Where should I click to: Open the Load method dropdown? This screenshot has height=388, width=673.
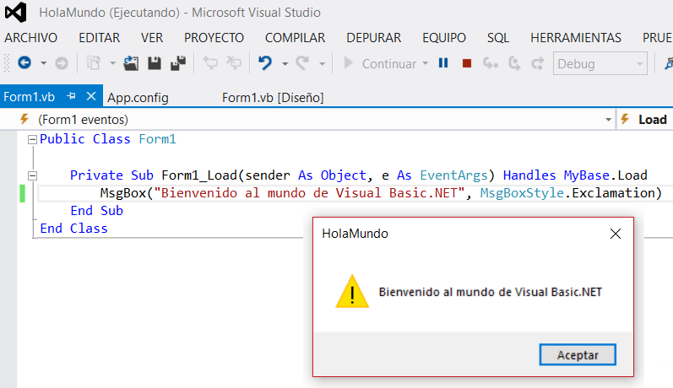645,119
